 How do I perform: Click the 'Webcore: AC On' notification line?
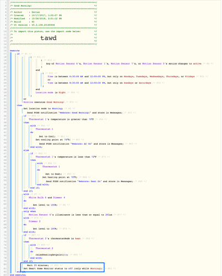[x=81, y=144]
